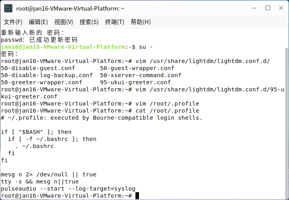Maximize the terminal window
The image size is (289, 200).
(268, 8)
